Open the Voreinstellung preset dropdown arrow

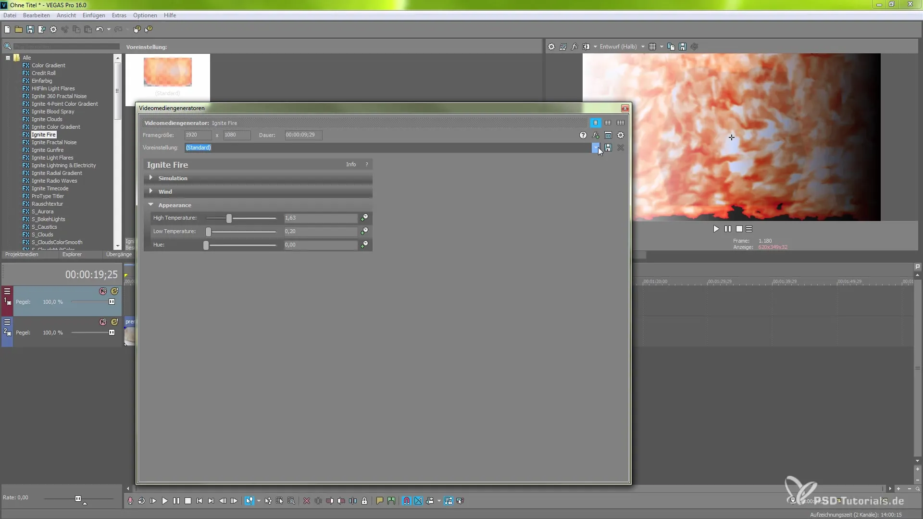pos(596,148)
